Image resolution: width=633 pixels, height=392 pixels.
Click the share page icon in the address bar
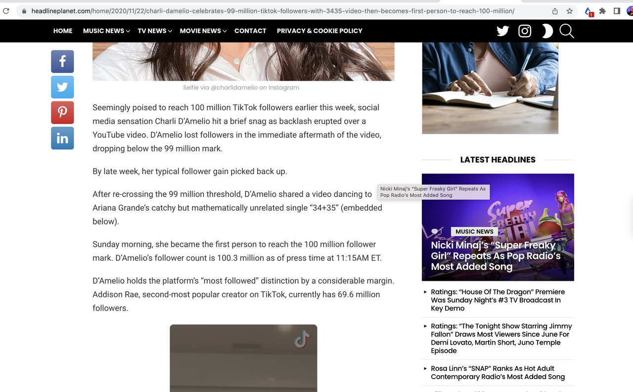(555, 11)
